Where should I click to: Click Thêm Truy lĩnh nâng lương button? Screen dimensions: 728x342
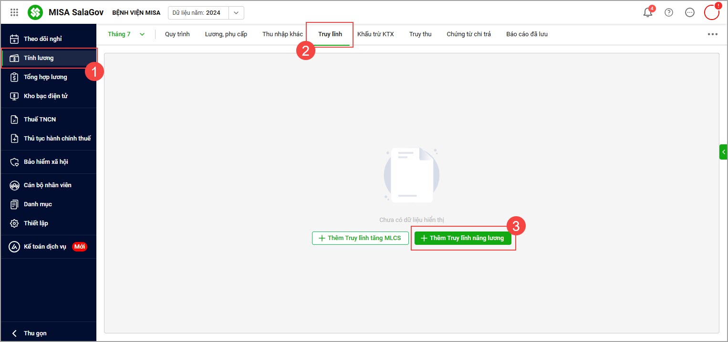click(x=463, y=238)
